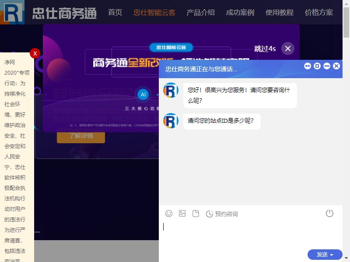Open the emoji picker in chat toolbar
Image resolution: width=350 pixels, height=262 pixels.
tap(169, 214)
